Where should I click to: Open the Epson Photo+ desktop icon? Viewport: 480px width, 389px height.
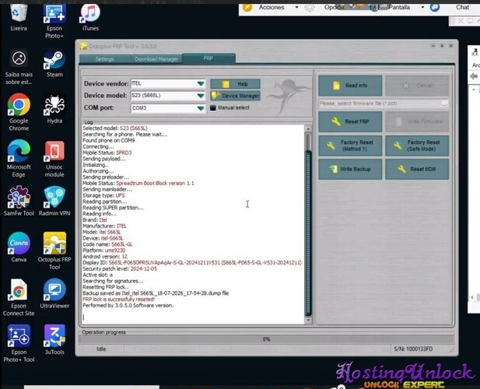pos(54,21)
